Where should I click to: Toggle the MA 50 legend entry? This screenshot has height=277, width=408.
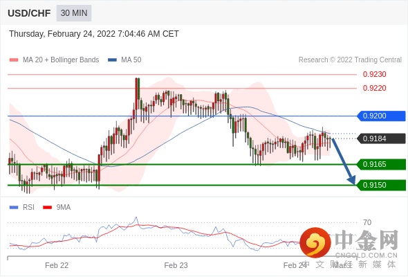[124, 60]
